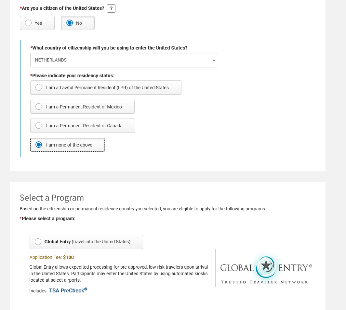Select the Global Entry program radio button
The image size is (346, 310).
[38, 242]
